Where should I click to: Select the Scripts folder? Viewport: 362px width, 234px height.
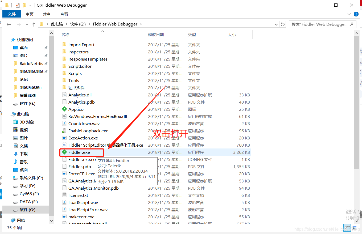tap(75, 73)
